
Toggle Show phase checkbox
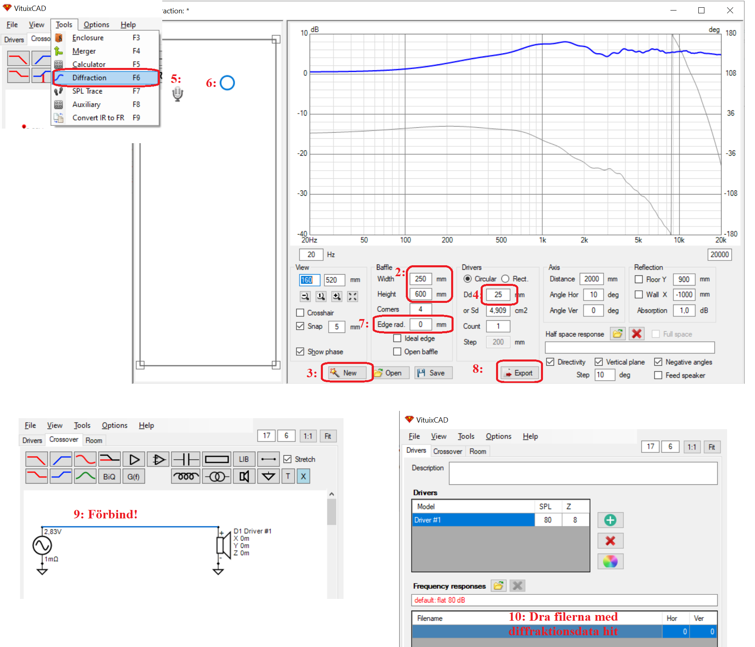click(300, 351)
